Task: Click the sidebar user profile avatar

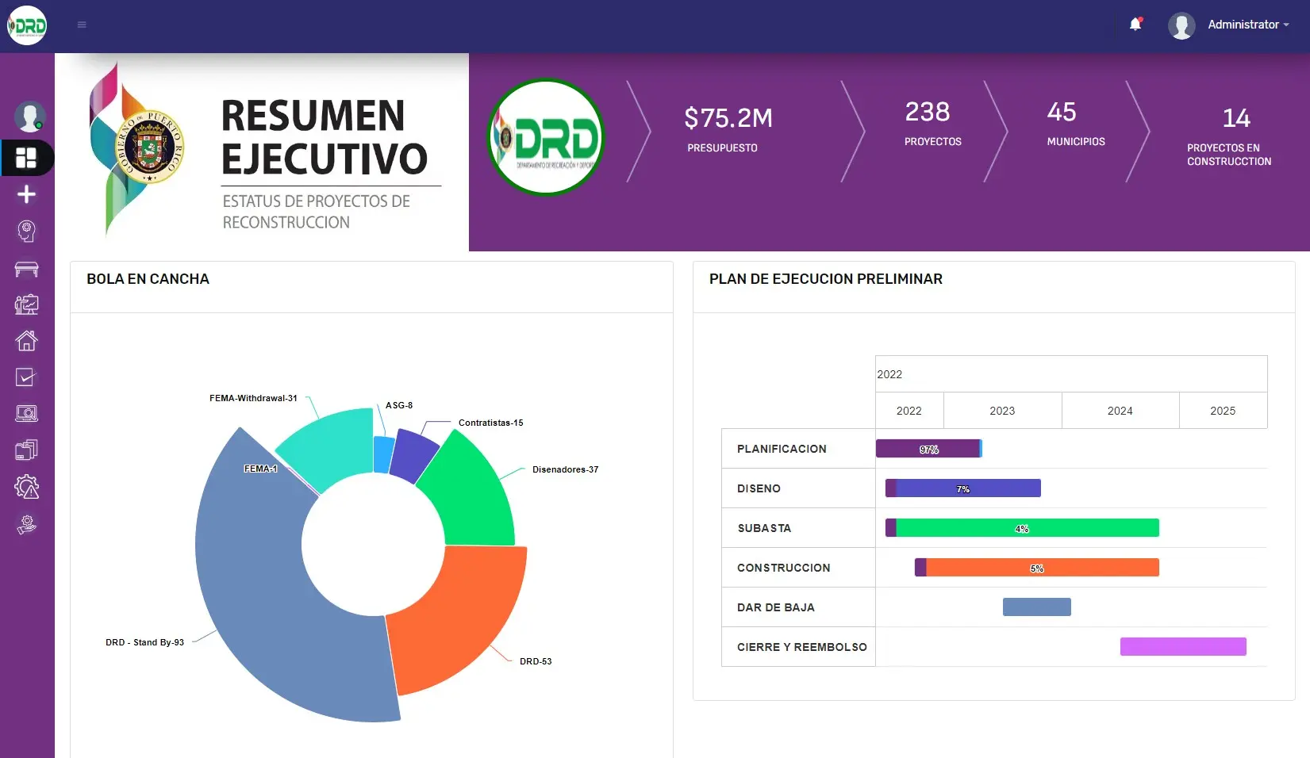Action: pyautogui.click(x=29, y=117)
